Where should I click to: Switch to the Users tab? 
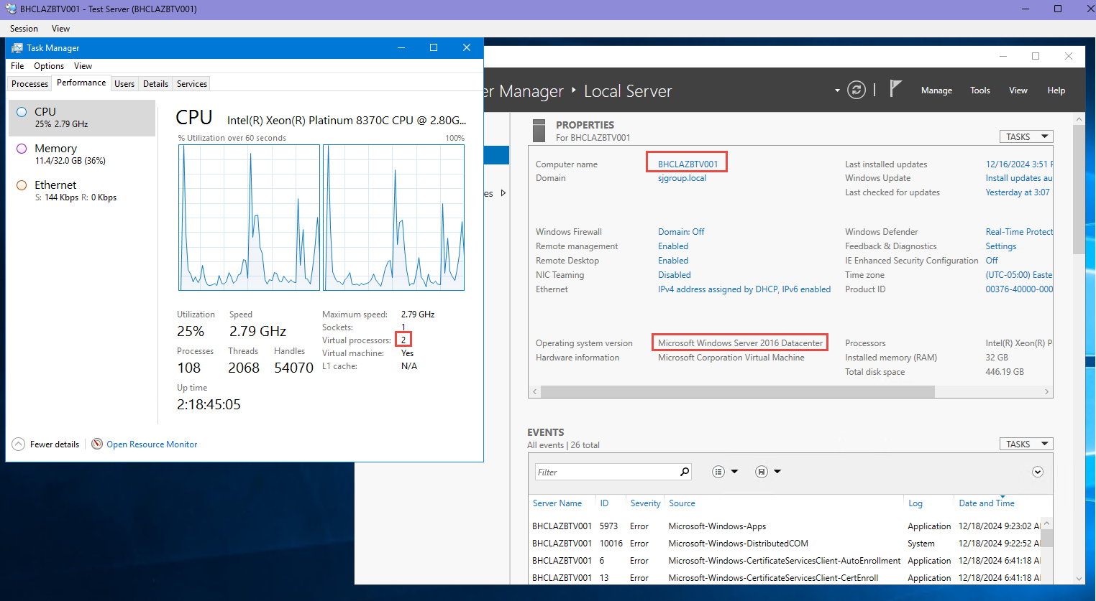coord(124,84)
